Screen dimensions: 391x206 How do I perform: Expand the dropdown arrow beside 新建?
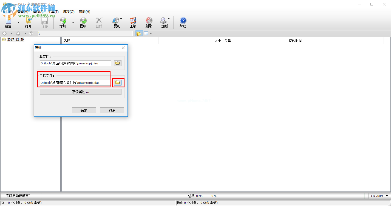(x=18, y=22)
